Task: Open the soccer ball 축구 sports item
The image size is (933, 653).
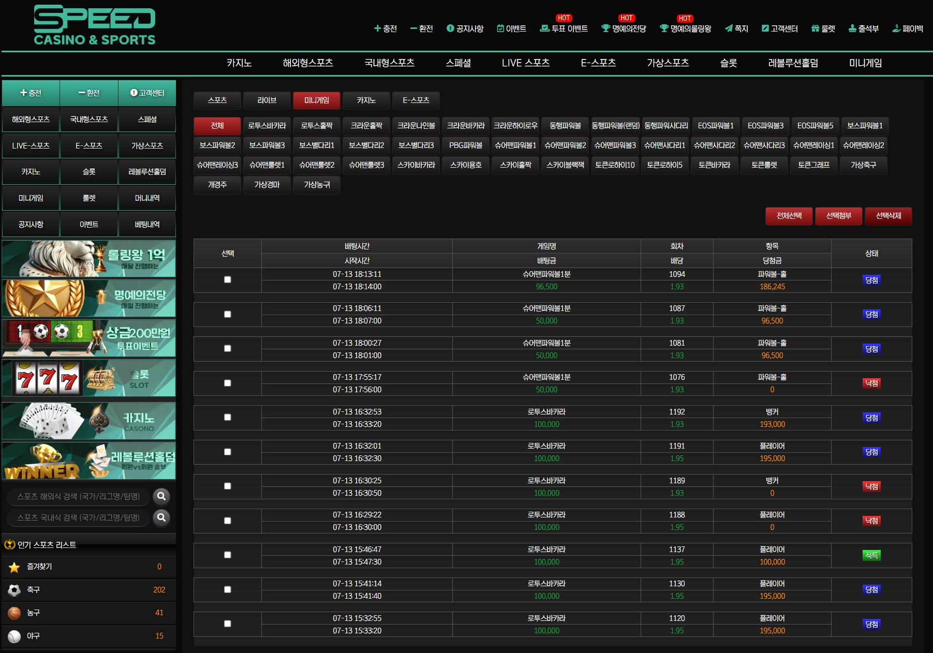Action: pos(88,590)
